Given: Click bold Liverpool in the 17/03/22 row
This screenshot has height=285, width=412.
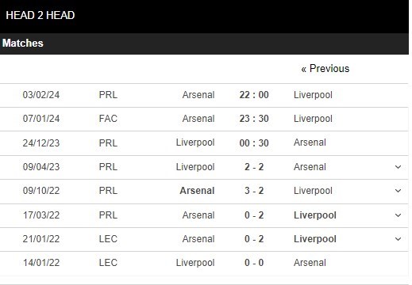Looking at the screenshot, I should click(315, 215).
